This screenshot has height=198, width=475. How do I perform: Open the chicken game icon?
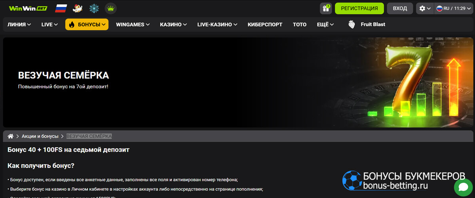[x=78, y=8]
